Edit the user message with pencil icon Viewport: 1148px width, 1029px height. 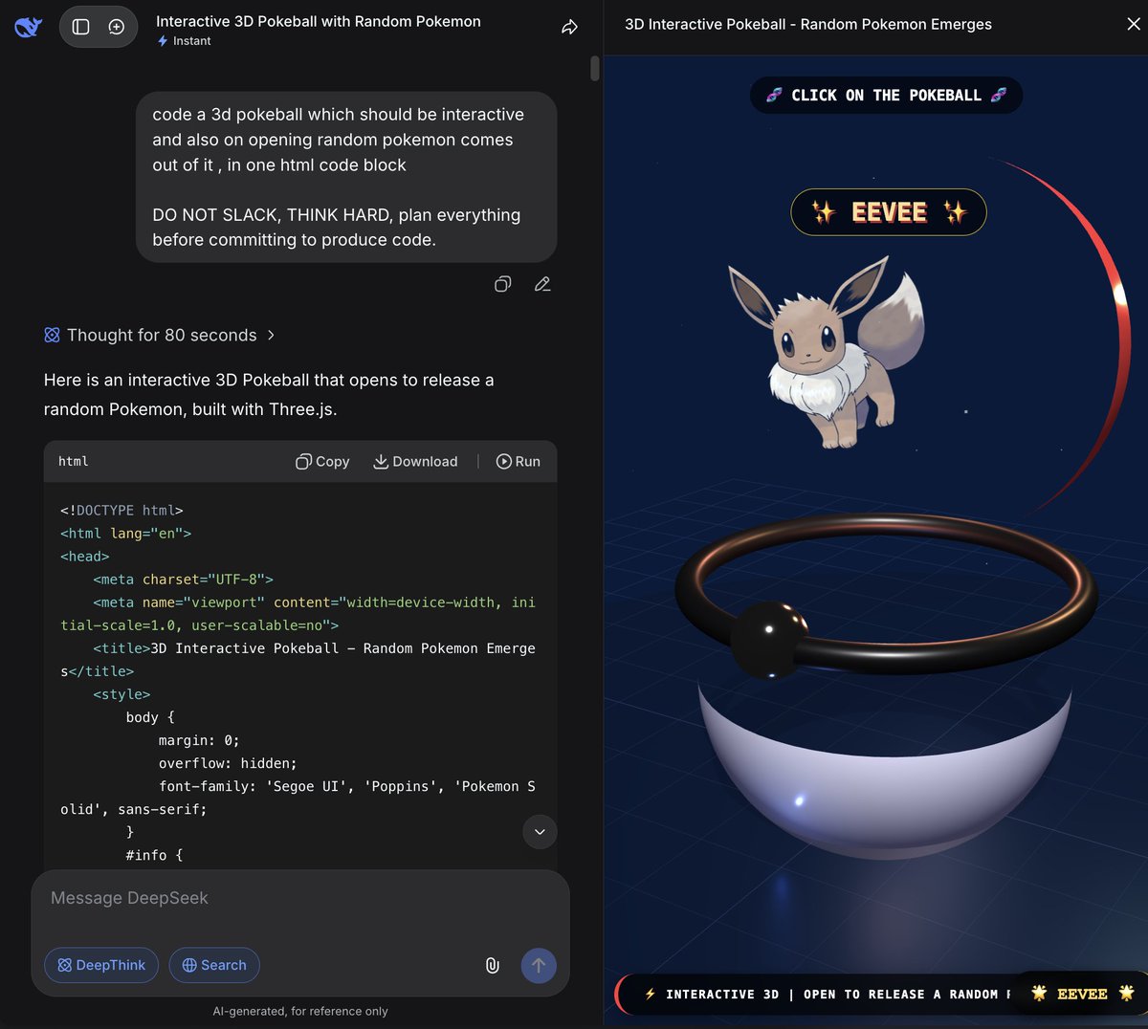[x=542, y=284]
